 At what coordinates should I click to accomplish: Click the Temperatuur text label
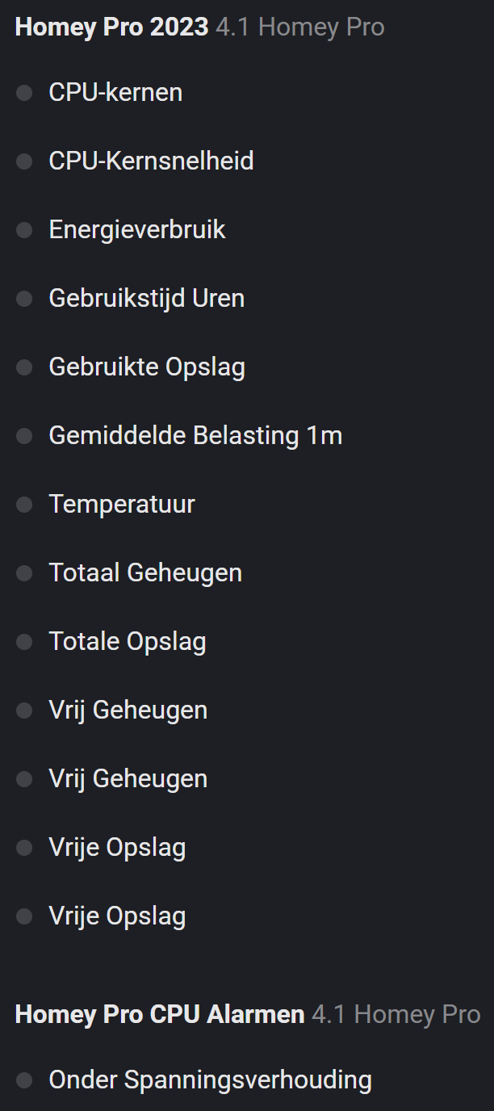click(x=122, y=505)
